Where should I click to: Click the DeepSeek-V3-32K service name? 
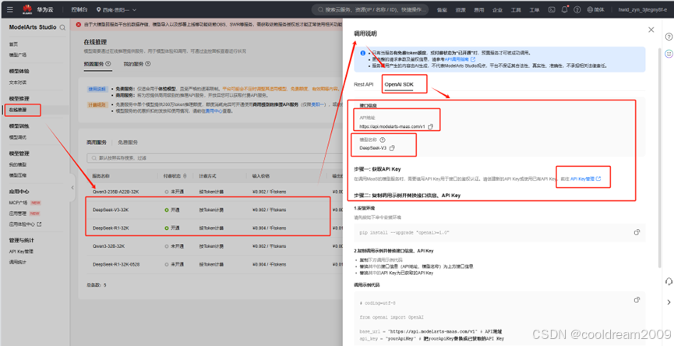(x=111, y=210)
